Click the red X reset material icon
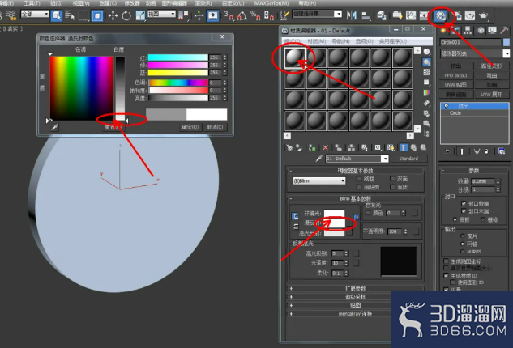This screenshot has height=348, width=513. (325, 147)
